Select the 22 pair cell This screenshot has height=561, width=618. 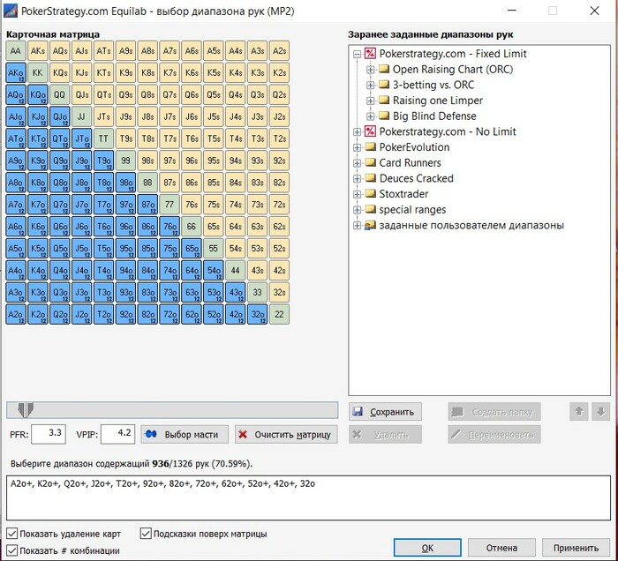tap(280, 314)
